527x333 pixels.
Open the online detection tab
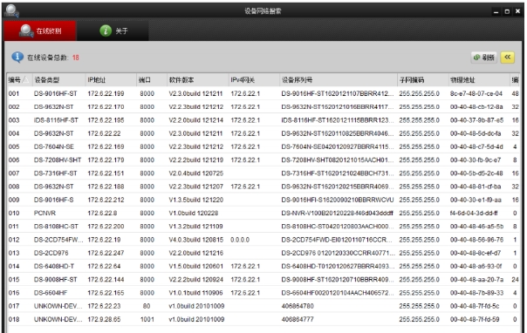[40, 31]
